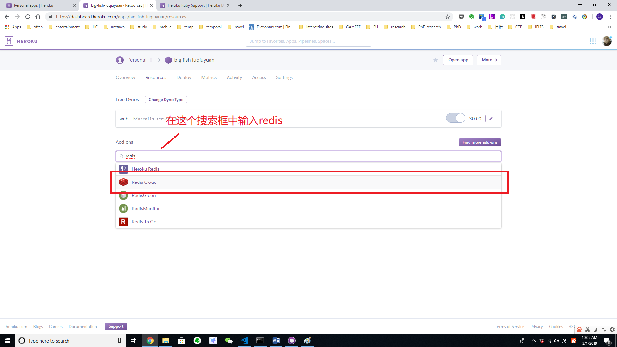Open Visual Studio Code from taskbar
Screen dimensions: 617x347
click(245, 341)
